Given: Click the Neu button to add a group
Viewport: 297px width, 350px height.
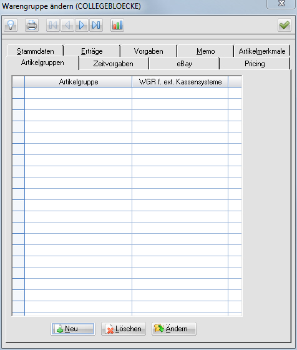Looking at the screenshot, I should (x=73, y=329).
